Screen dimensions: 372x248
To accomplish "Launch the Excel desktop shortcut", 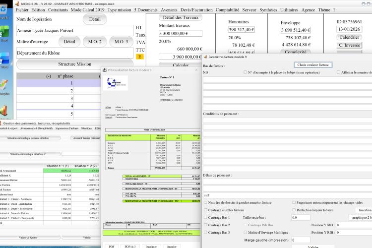I will pos(4,33).
